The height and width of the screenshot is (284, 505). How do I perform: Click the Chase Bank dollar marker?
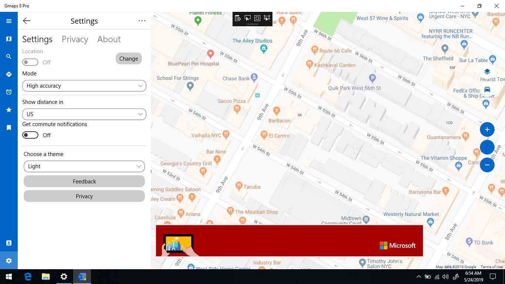254,77
